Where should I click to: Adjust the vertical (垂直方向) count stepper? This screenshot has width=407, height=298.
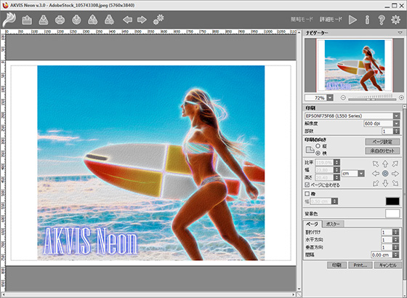click(x=395, y=247)
